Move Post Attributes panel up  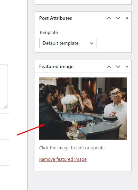pos(109,18)
